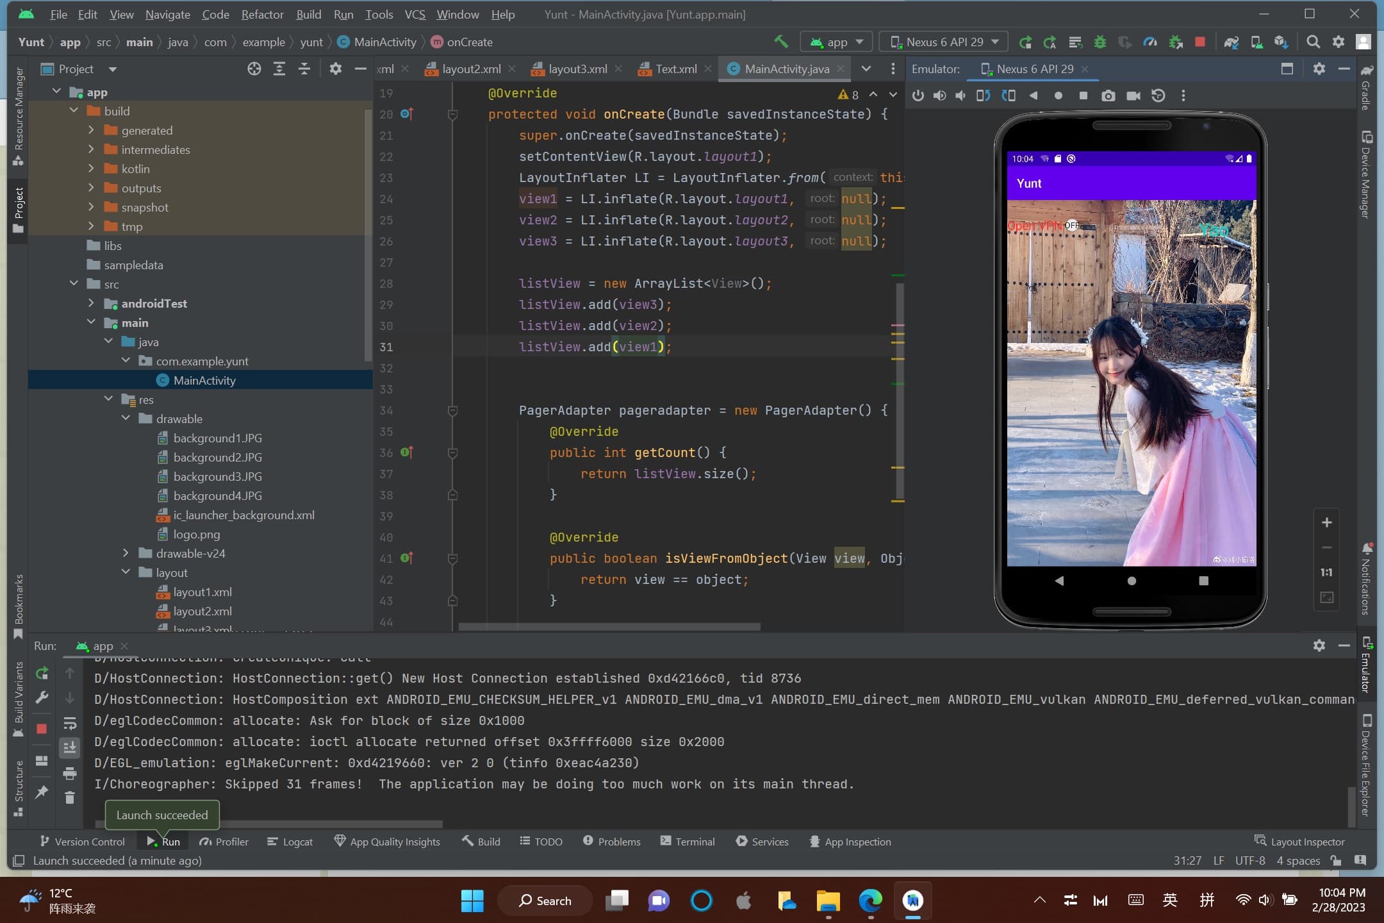Screen dimensions: 1384x923
Task: Click the Rerun app icon in Run panel
Action: click(x=42, y=673)
